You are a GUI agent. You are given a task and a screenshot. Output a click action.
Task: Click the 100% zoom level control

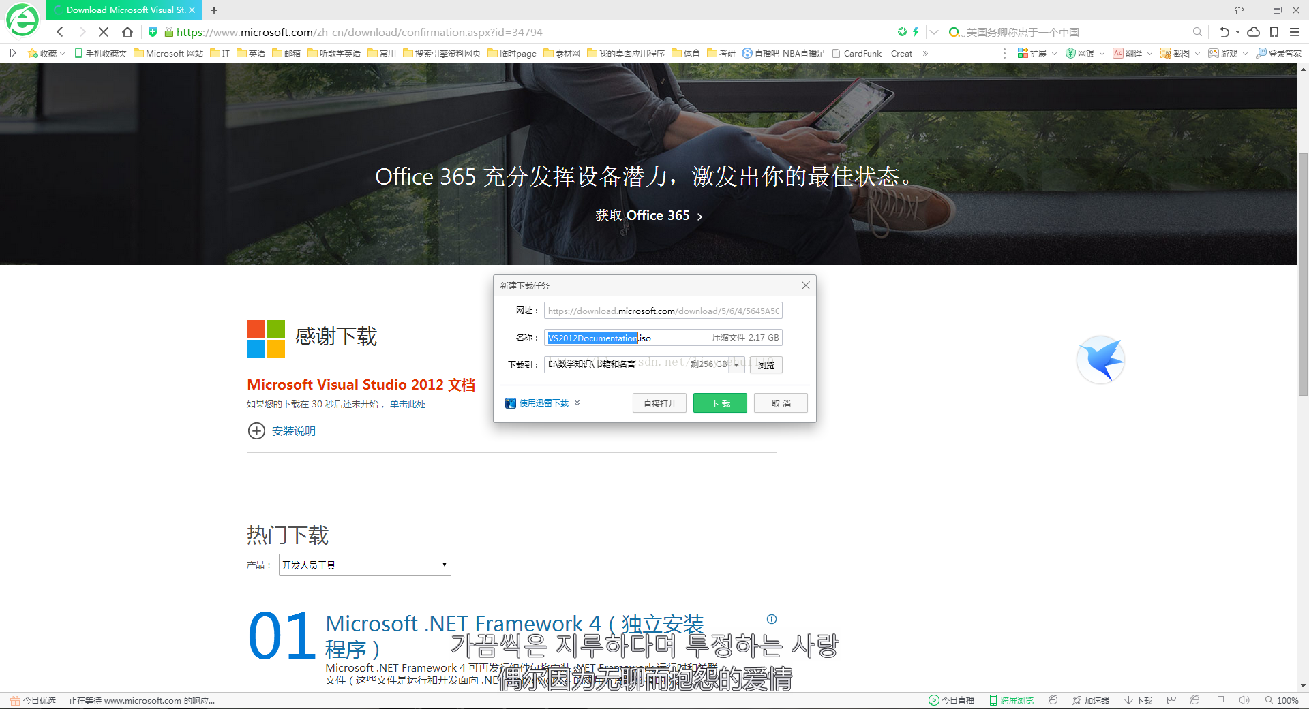pyautogui.click(x=1282, y=700)
